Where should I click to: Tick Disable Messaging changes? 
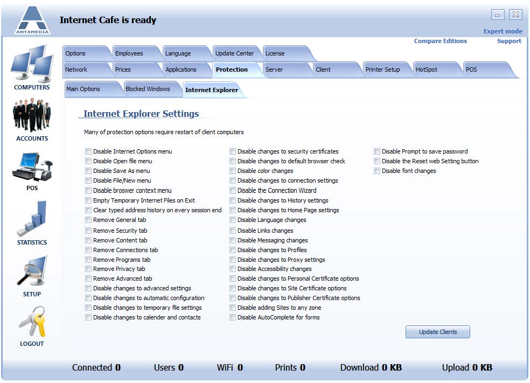point(233,240)
